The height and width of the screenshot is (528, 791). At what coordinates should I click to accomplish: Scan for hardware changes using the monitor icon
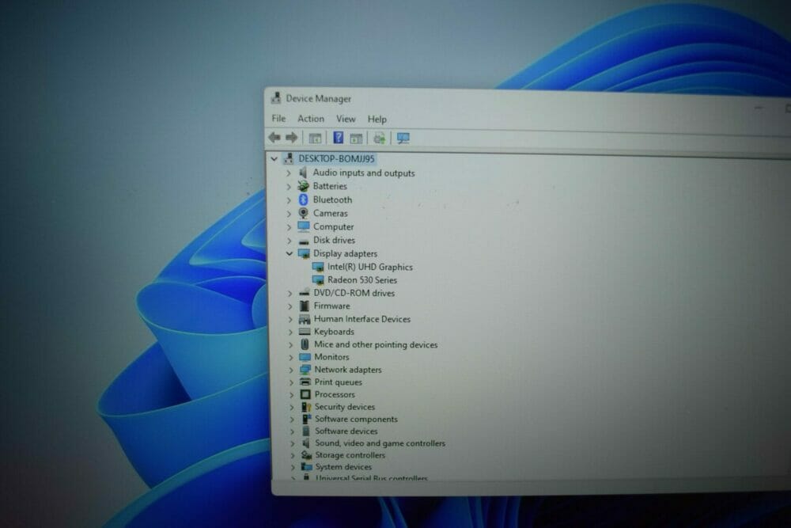pos(403,138)
